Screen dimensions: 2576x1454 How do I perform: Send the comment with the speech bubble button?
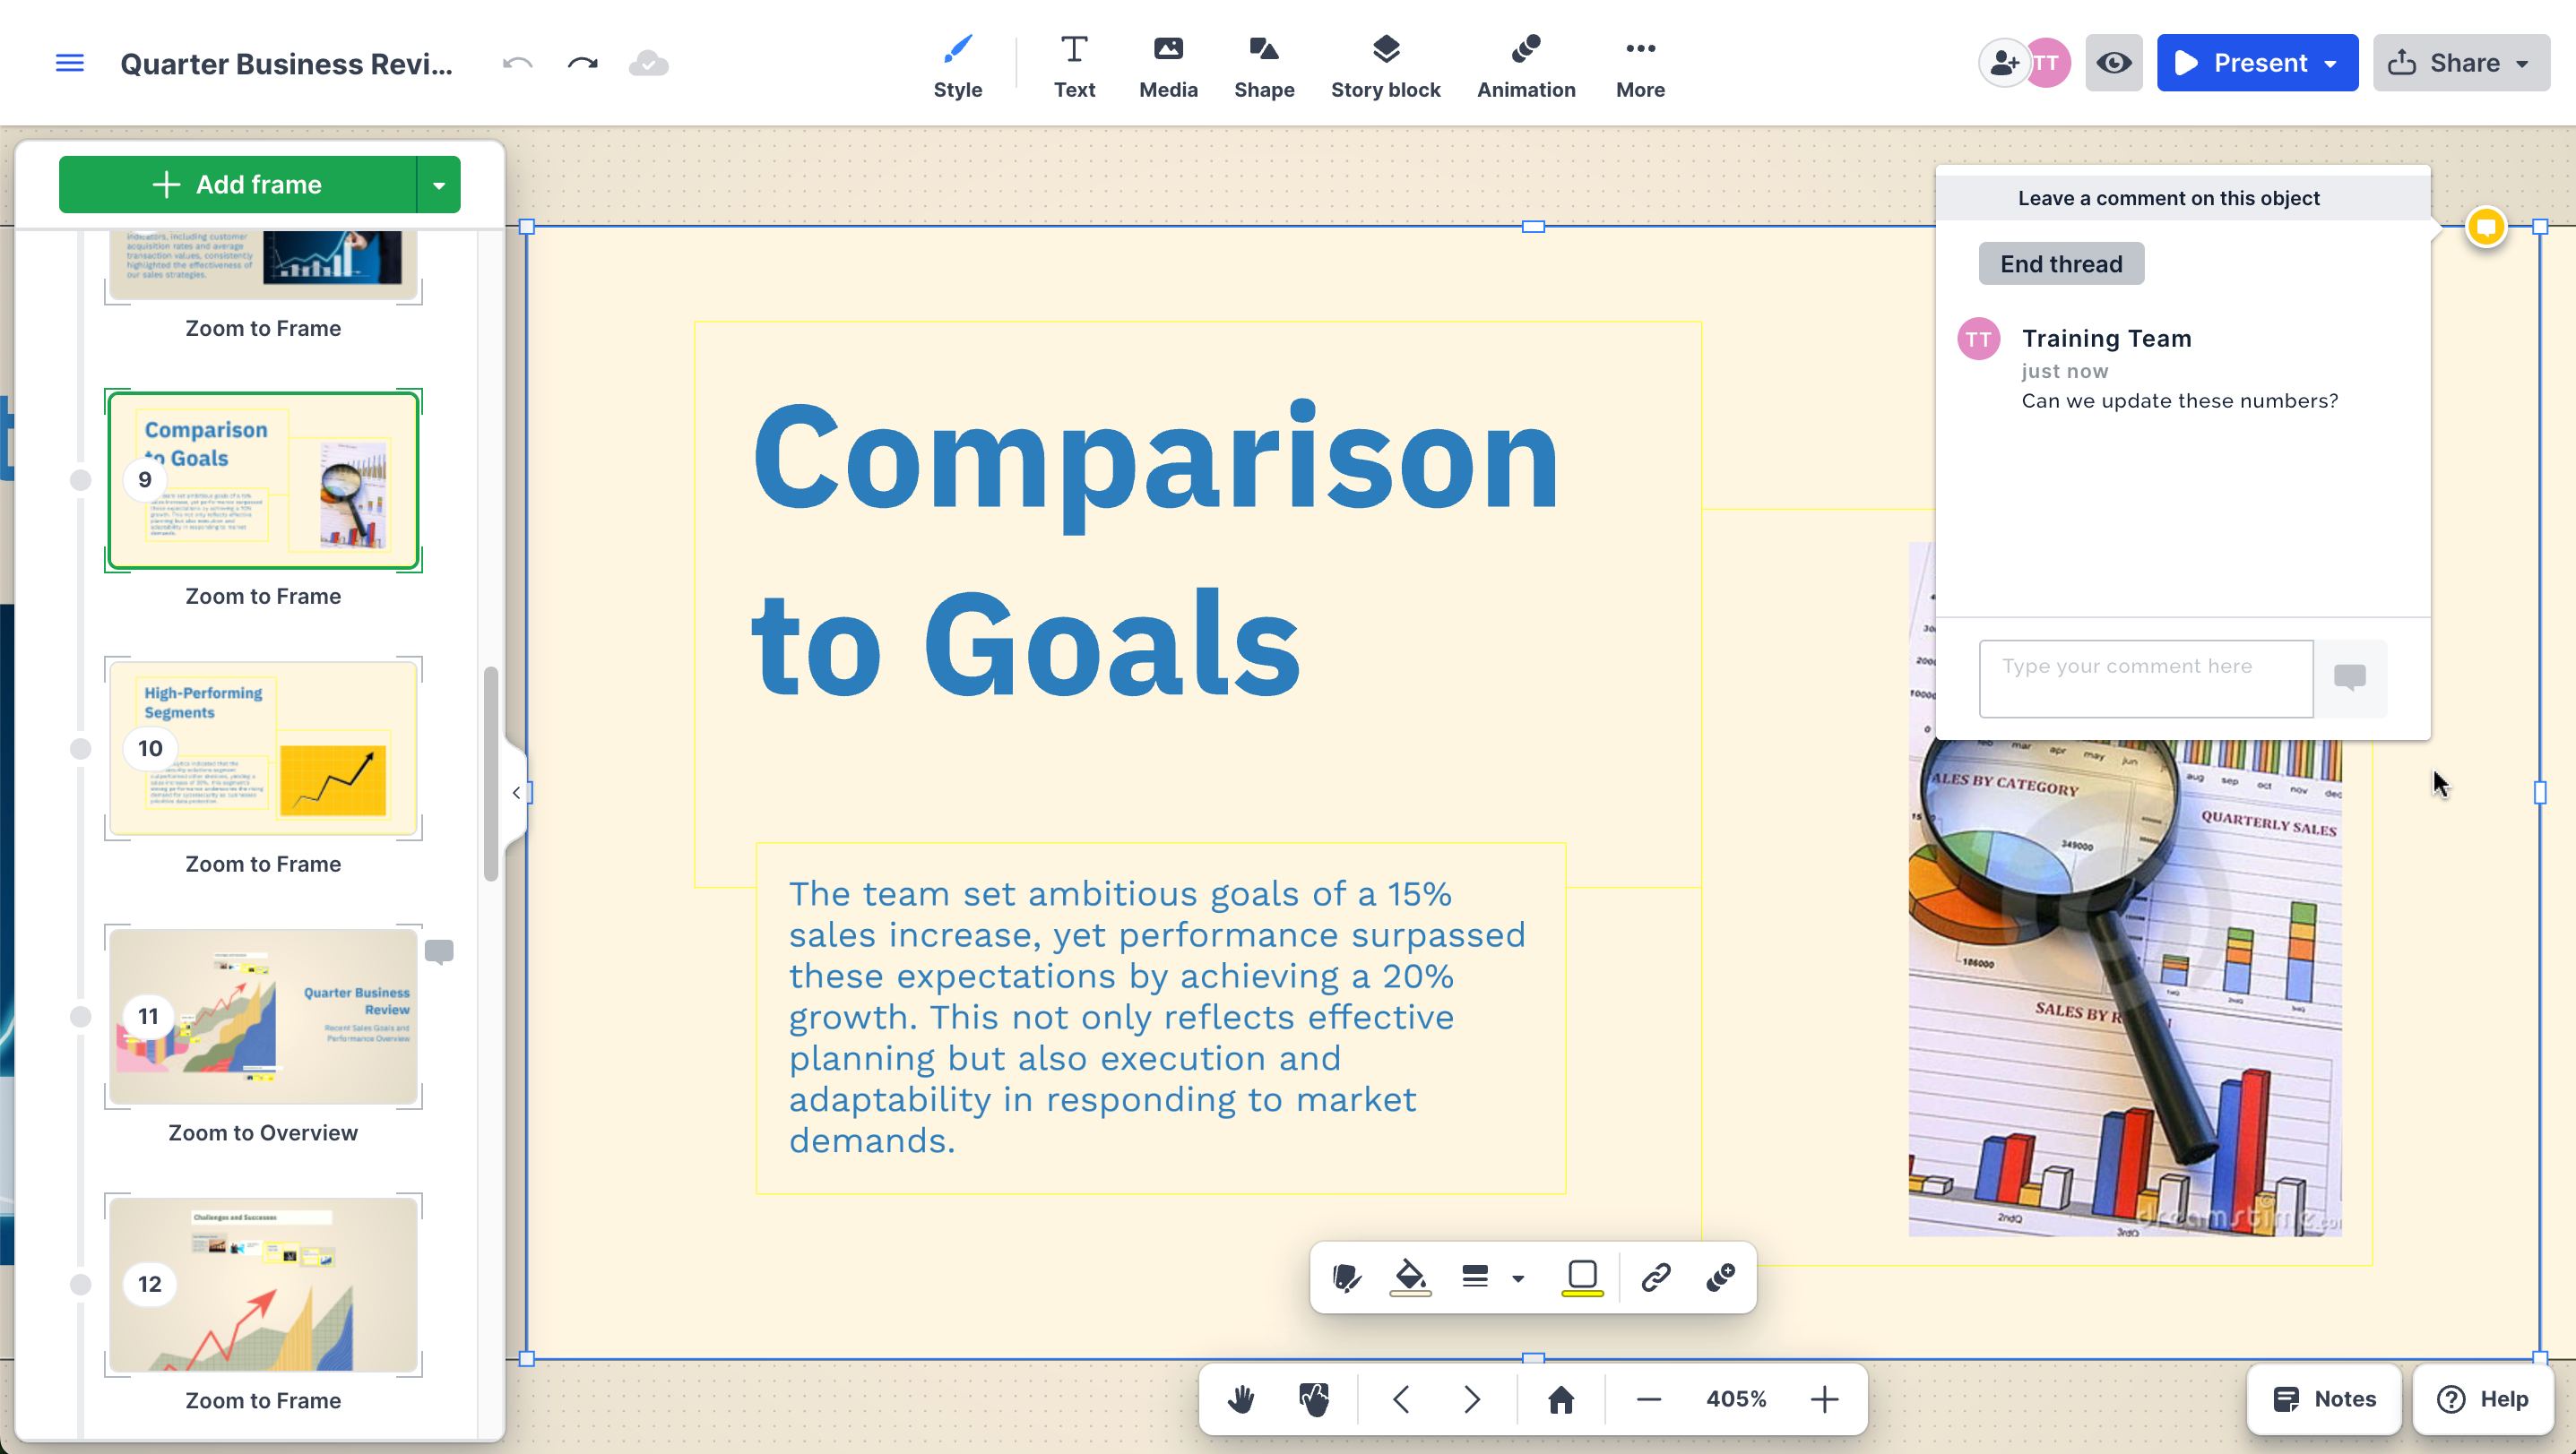tap(2350, 678)
